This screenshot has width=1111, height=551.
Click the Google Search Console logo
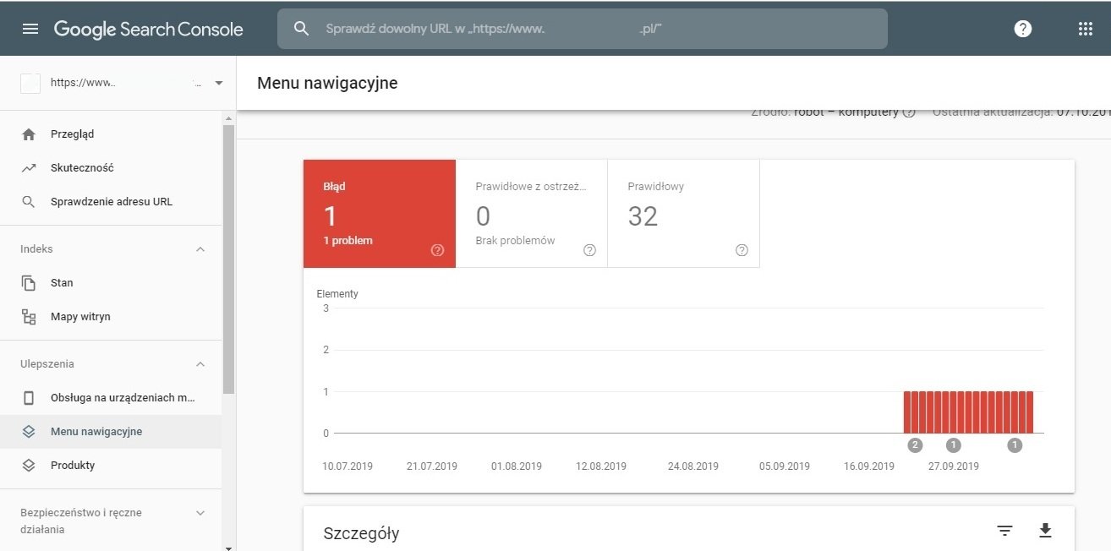coord(148,29)
